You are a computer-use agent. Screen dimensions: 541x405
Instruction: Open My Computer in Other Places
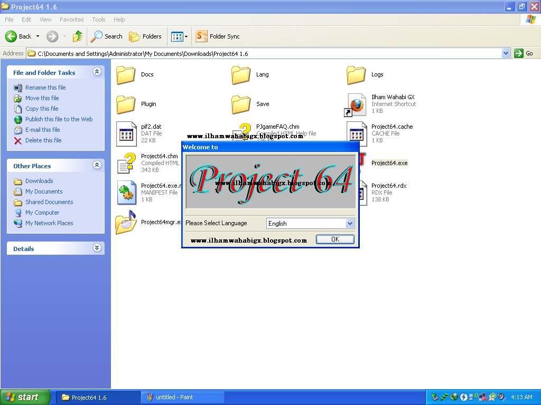tap(42, 213)
